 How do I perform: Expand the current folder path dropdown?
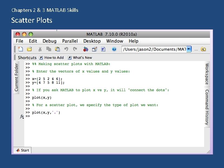coord(189,49)
